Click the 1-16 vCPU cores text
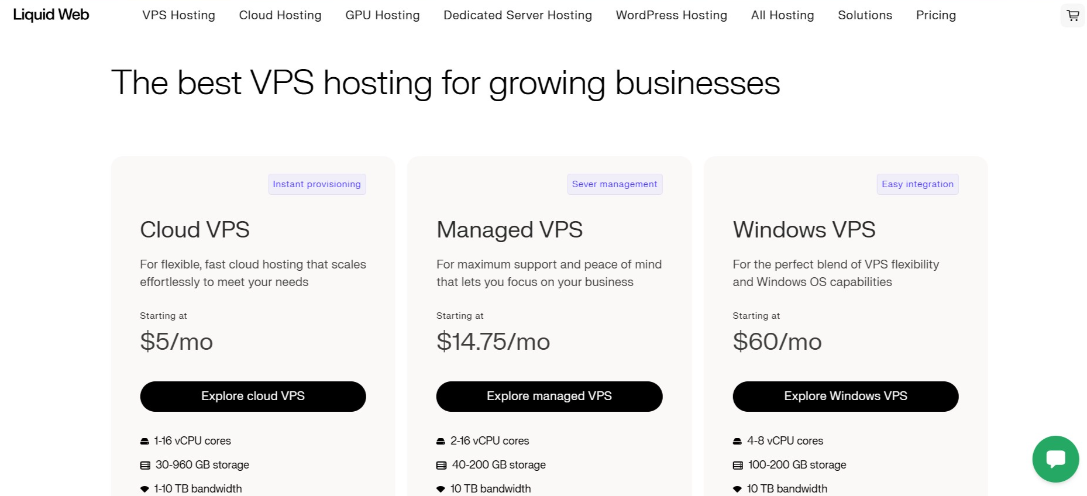 point(192,441)
